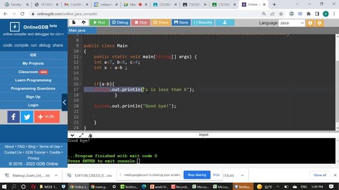Upload a file using the upload icon

pyautogui.click(x=84, y=22)
